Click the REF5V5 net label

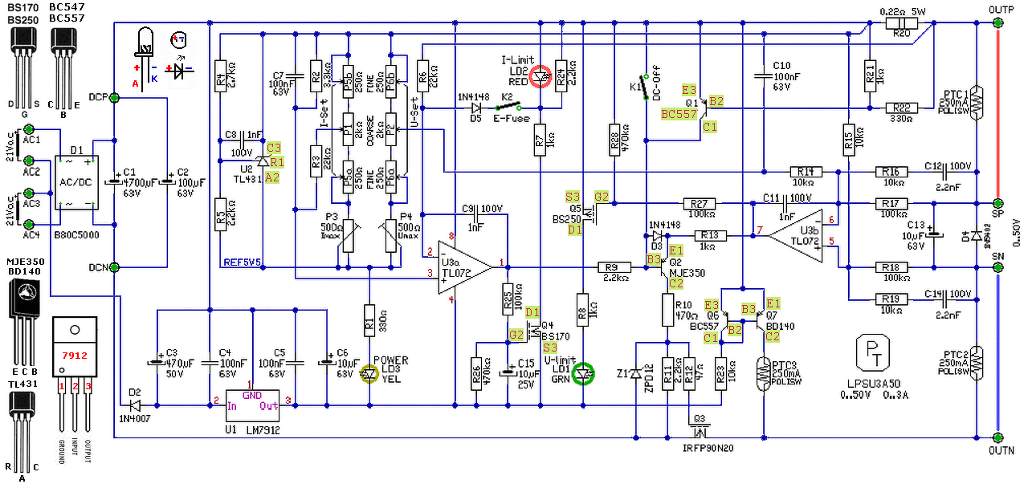[243, 262]
